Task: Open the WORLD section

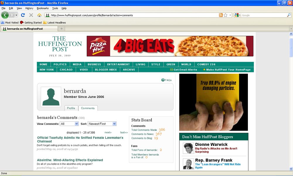Action: click(x=186, y=64)
